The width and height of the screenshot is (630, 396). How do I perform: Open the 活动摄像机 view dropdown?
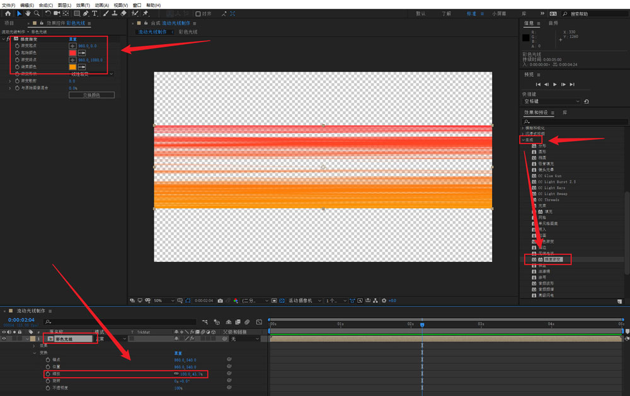click(x=305, y=301)
